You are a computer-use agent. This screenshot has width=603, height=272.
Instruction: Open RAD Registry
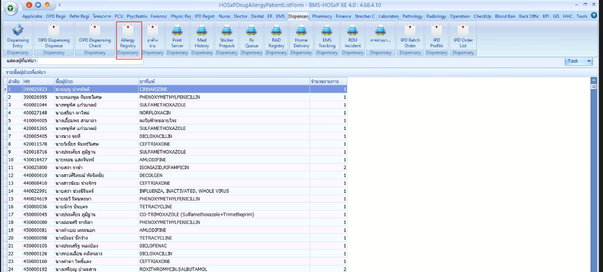(x=276, y=38)
